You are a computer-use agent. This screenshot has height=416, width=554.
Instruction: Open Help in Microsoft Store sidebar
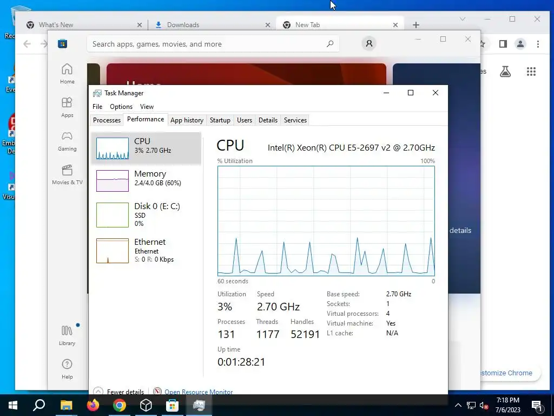pos(67,369)
